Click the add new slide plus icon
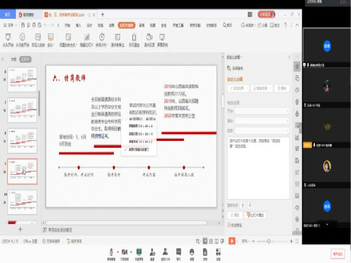The image size is (351, 263). 20,230
